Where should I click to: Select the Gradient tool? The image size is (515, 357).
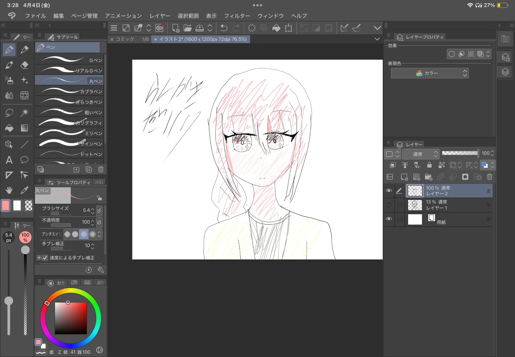pos(25,128)
